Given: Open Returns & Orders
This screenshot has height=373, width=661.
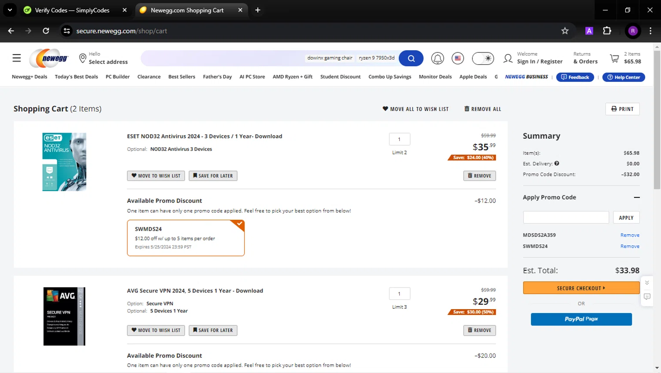Looking at the screenshot, I should (585, 58).
